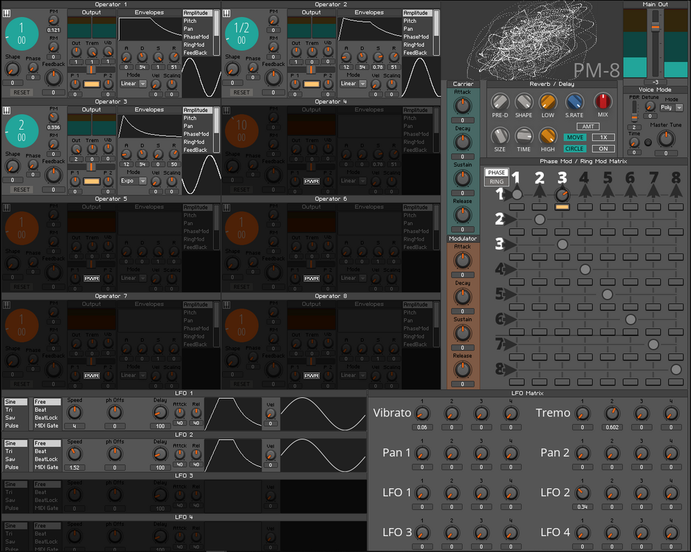The width and height of the screenshot is (691, 552).
Task: Select BeatLock sync for LFO 2
Action: (46, 459)
